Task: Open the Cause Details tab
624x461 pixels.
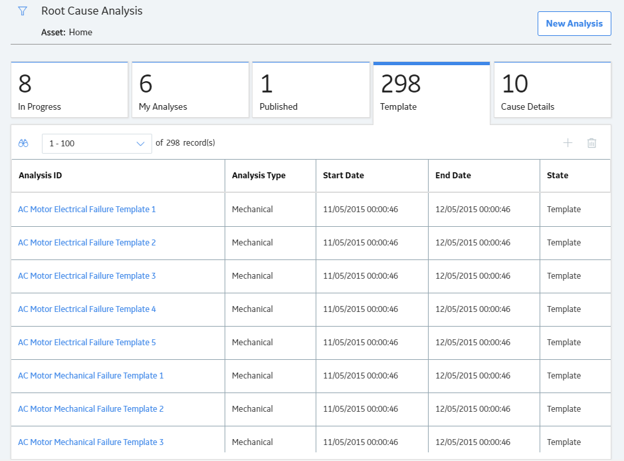Action: pos(552,90)
